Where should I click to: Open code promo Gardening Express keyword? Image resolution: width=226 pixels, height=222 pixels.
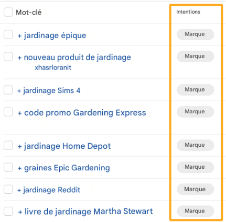pos(85,113)
